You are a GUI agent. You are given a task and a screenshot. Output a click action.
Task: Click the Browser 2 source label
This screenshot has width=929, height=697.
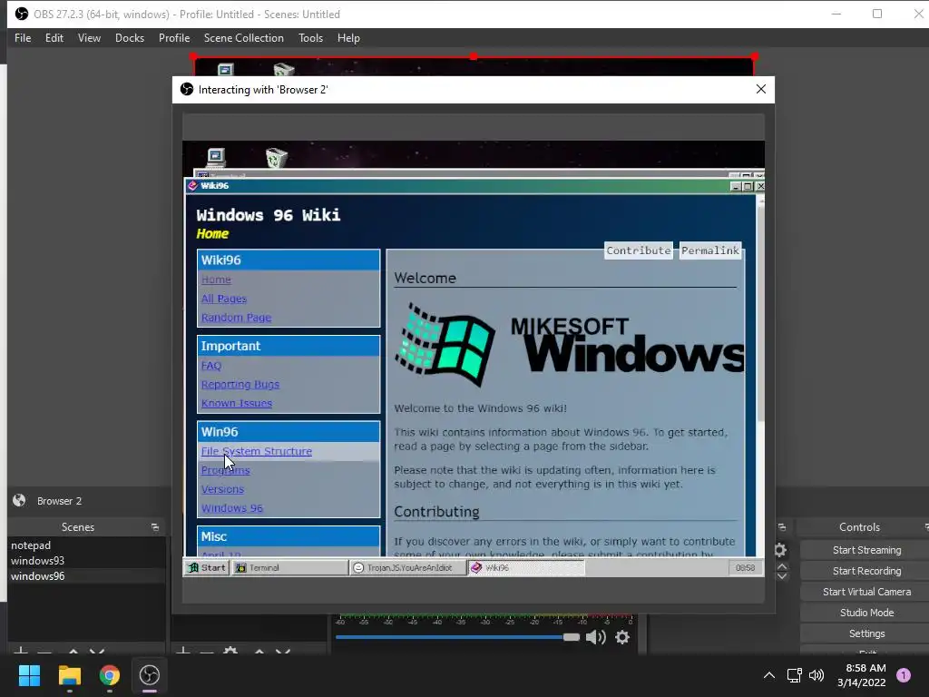pyautogui.click(x=59, y=501)
